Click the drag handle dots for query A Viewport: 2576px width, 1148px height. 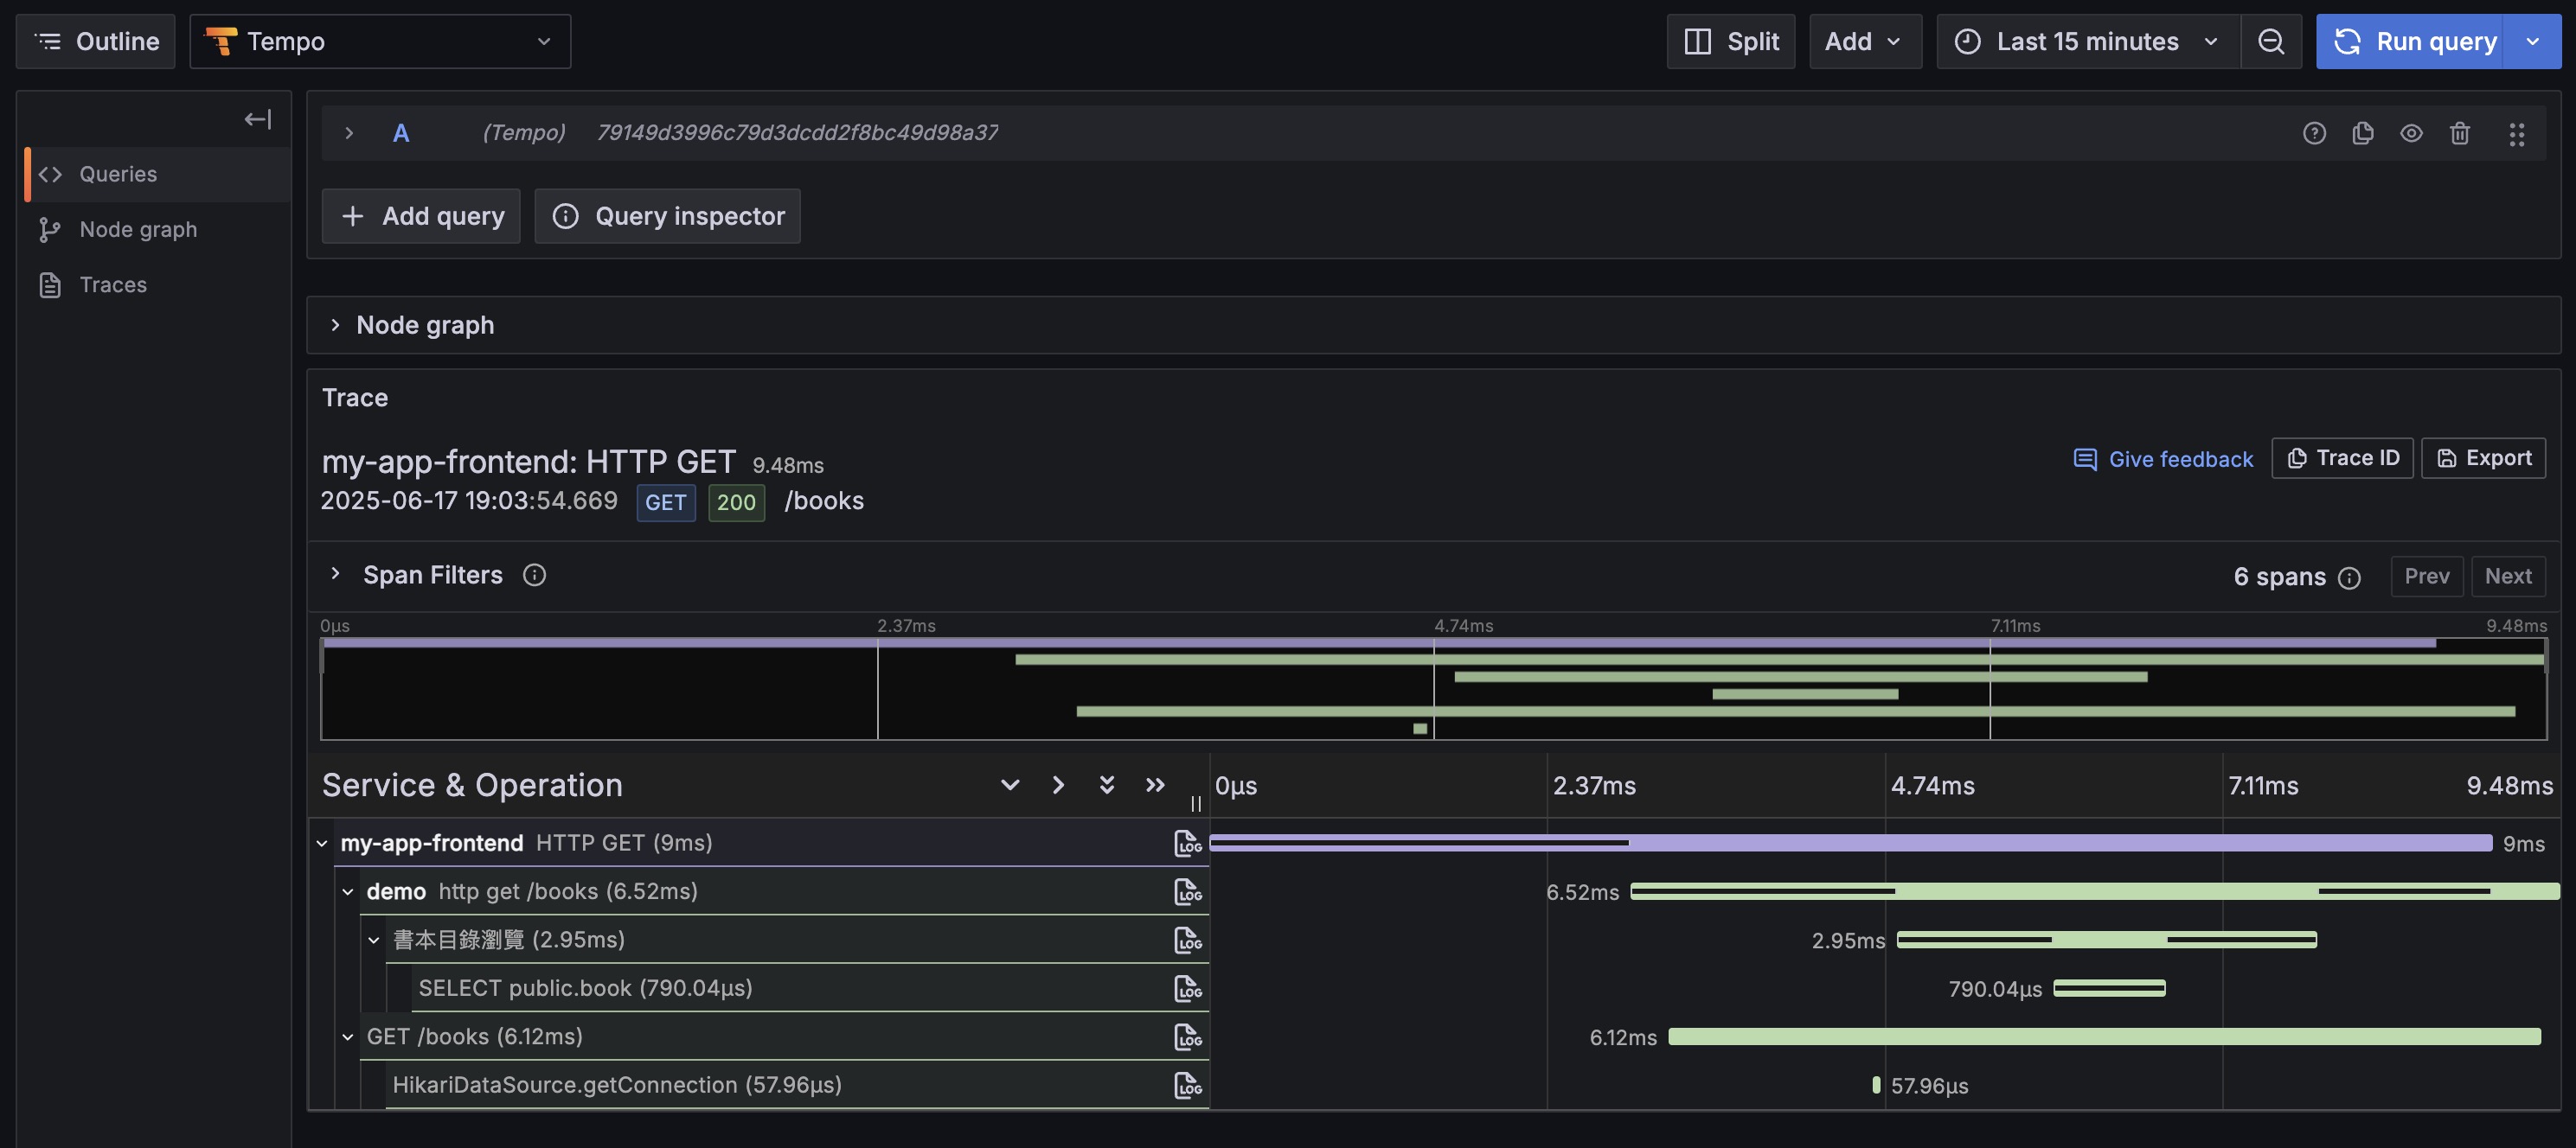(2516, 134)
